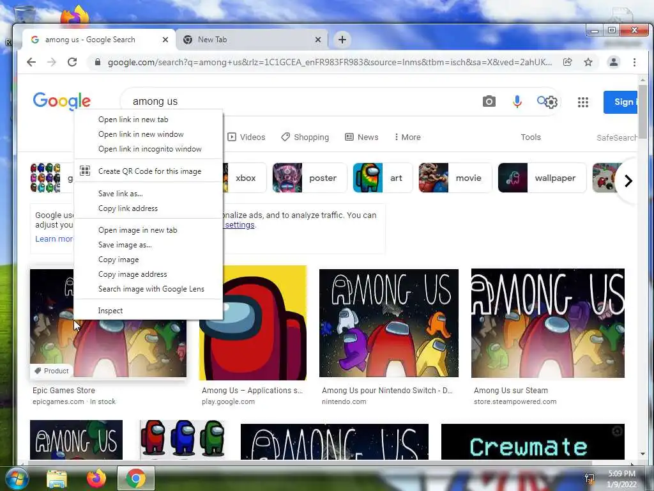Close the New Tab tab
This screenshot has height=491, width=654.
click(x=318, y=40)
